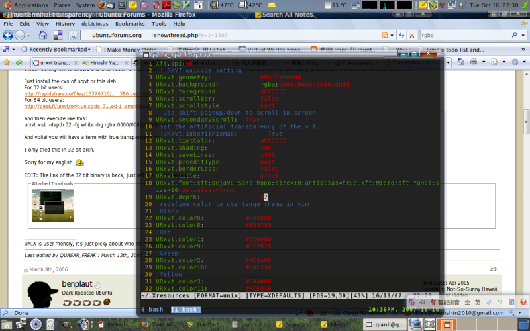Open the qianli@q... taskbar window button
The width and height of the screenshot is (530, 331).
[384, 324]
